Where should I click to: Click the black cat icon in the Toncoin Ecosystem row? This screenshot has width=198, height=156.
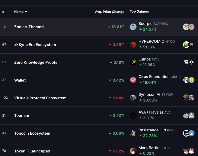tap(186, 133)
